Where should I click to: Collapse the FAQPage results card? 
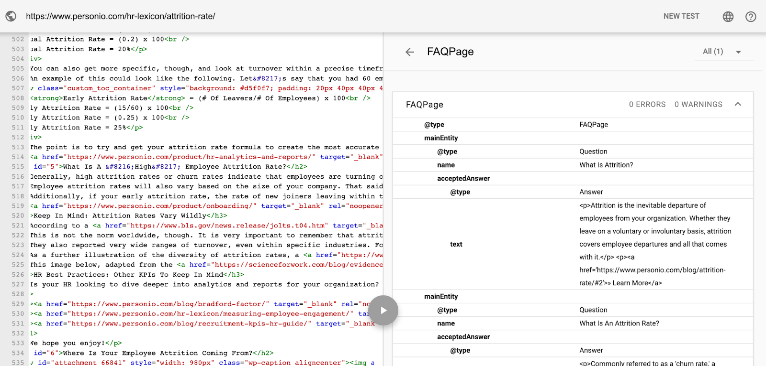738,104
